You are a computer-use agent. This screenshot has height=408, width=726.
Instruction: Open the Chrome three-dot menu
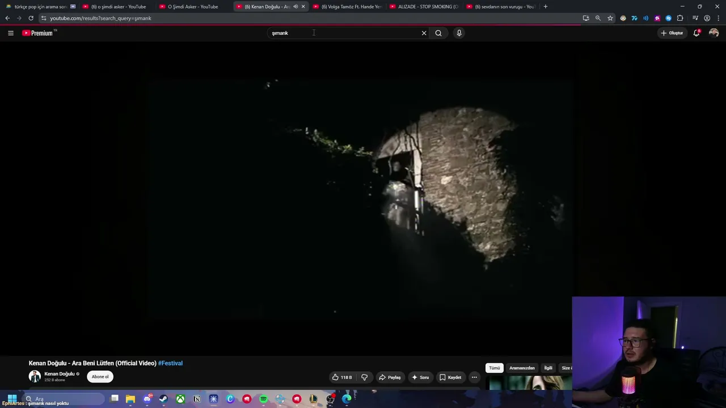coord(717,18)
